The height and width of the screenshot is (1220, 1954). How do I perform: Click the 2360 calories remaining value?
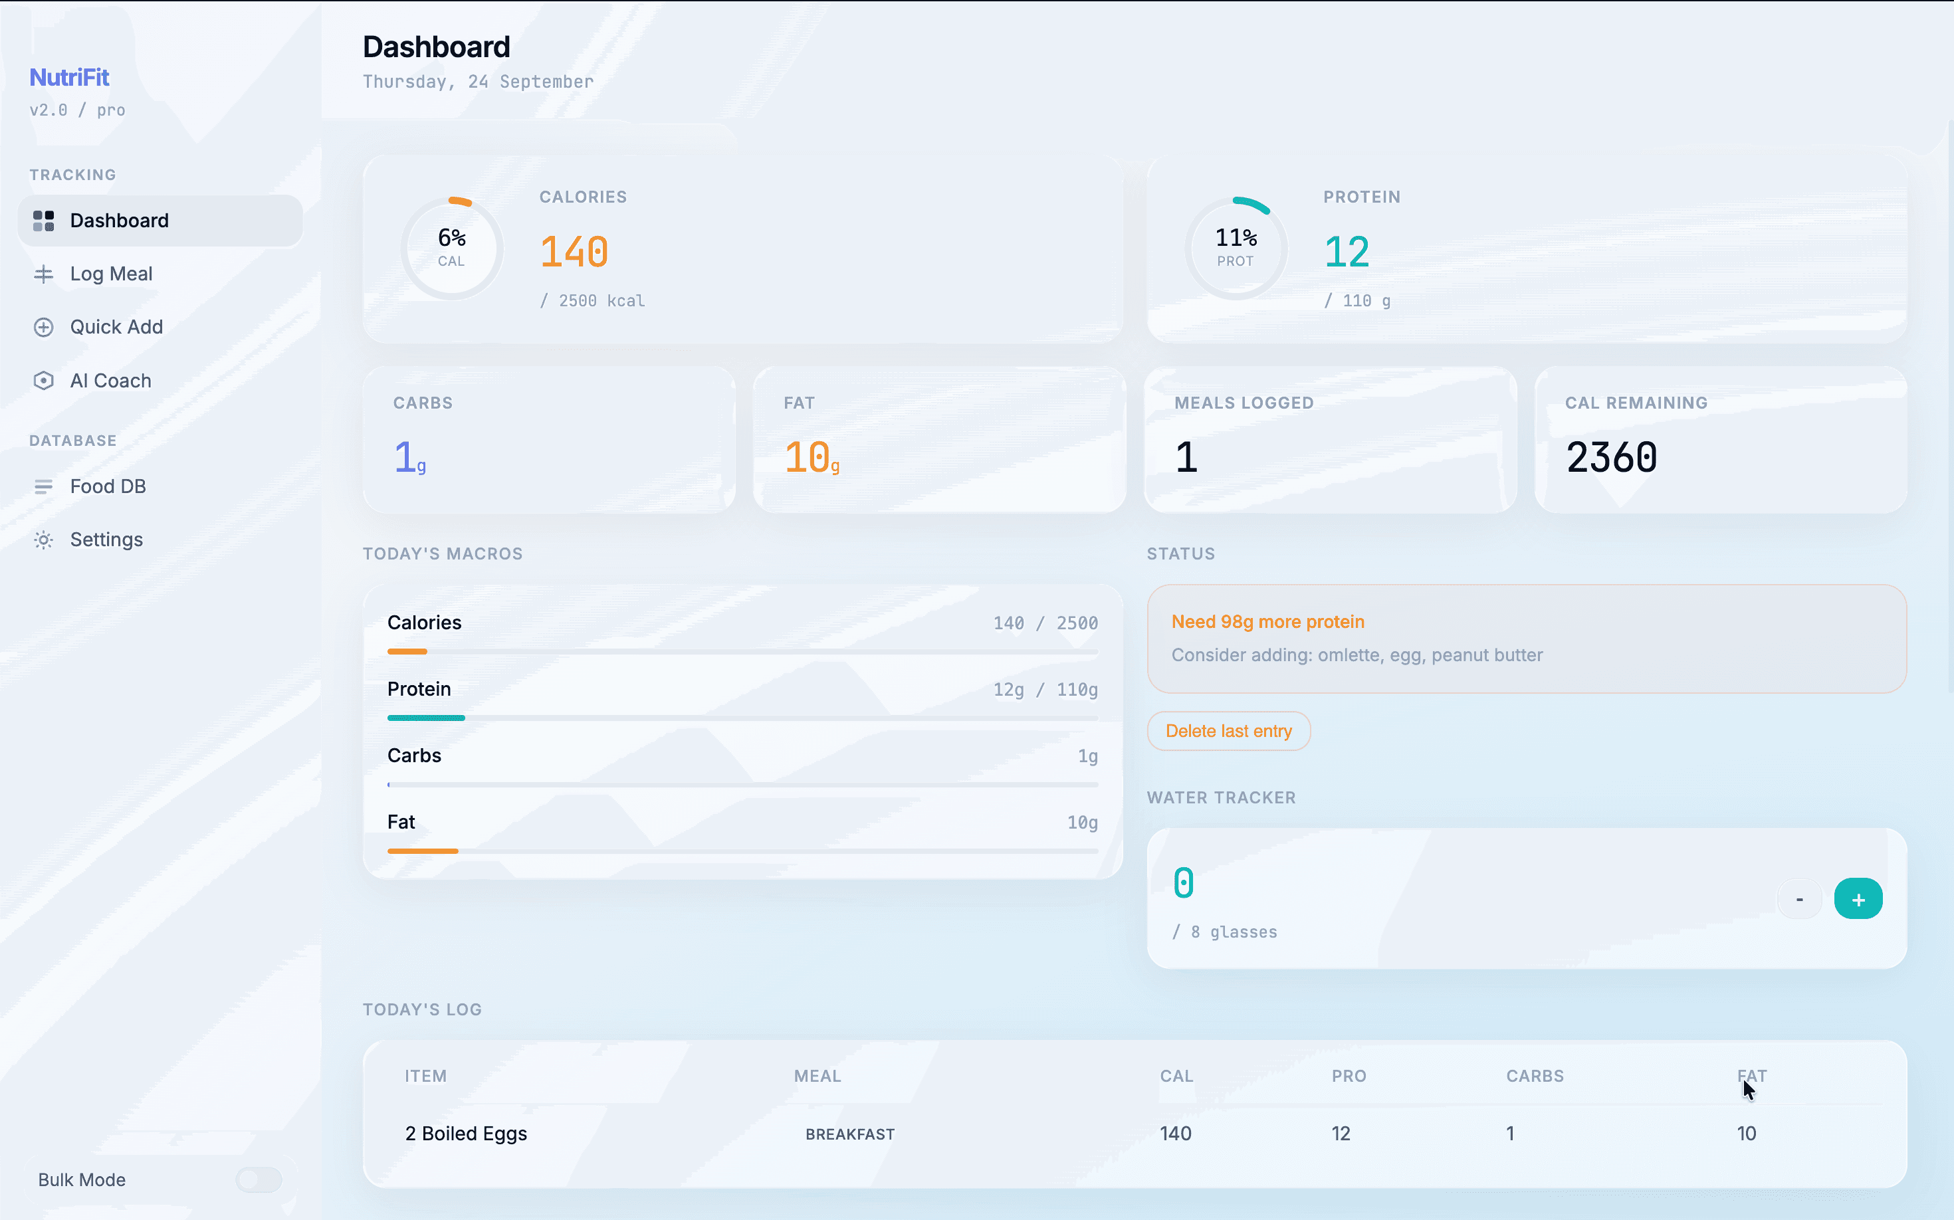pos(1612,457)
